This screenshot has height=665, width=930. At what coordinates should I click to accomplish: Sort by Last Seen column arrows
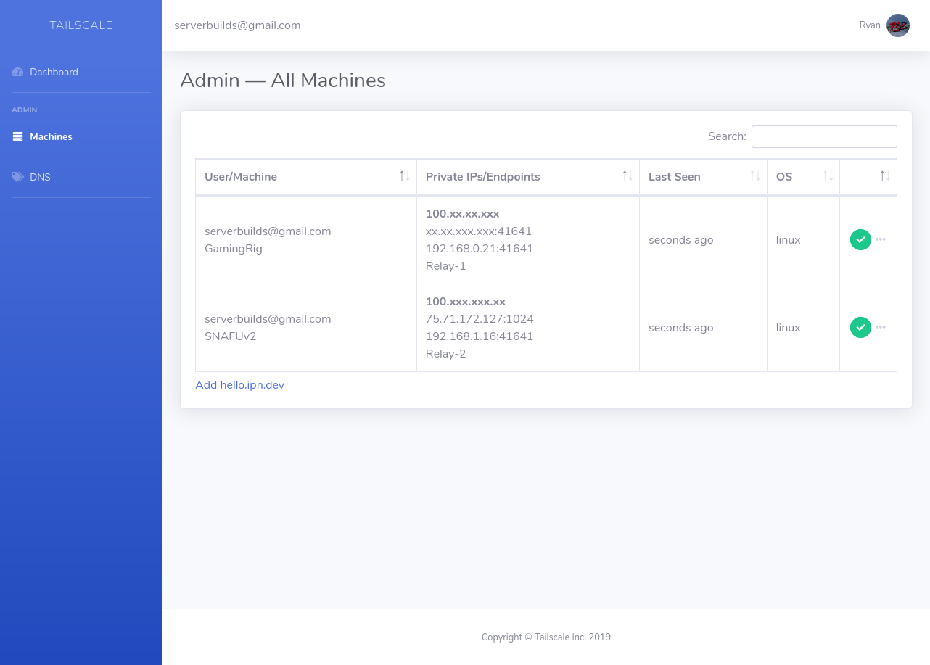754,176
